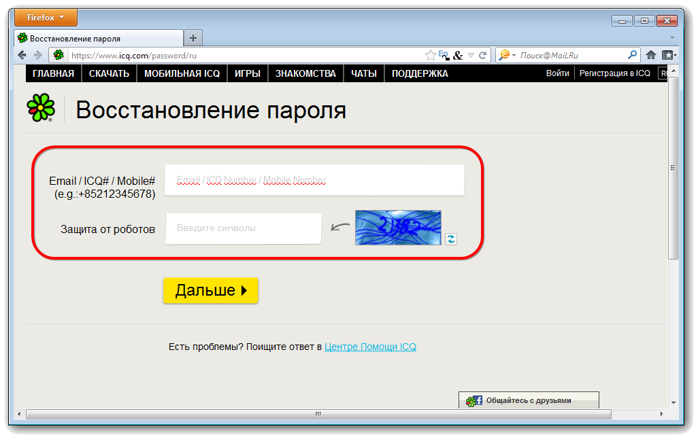Open the tab list dropdown arrow
The height and width of the screenshot is (439, 698).
point(672,38)
